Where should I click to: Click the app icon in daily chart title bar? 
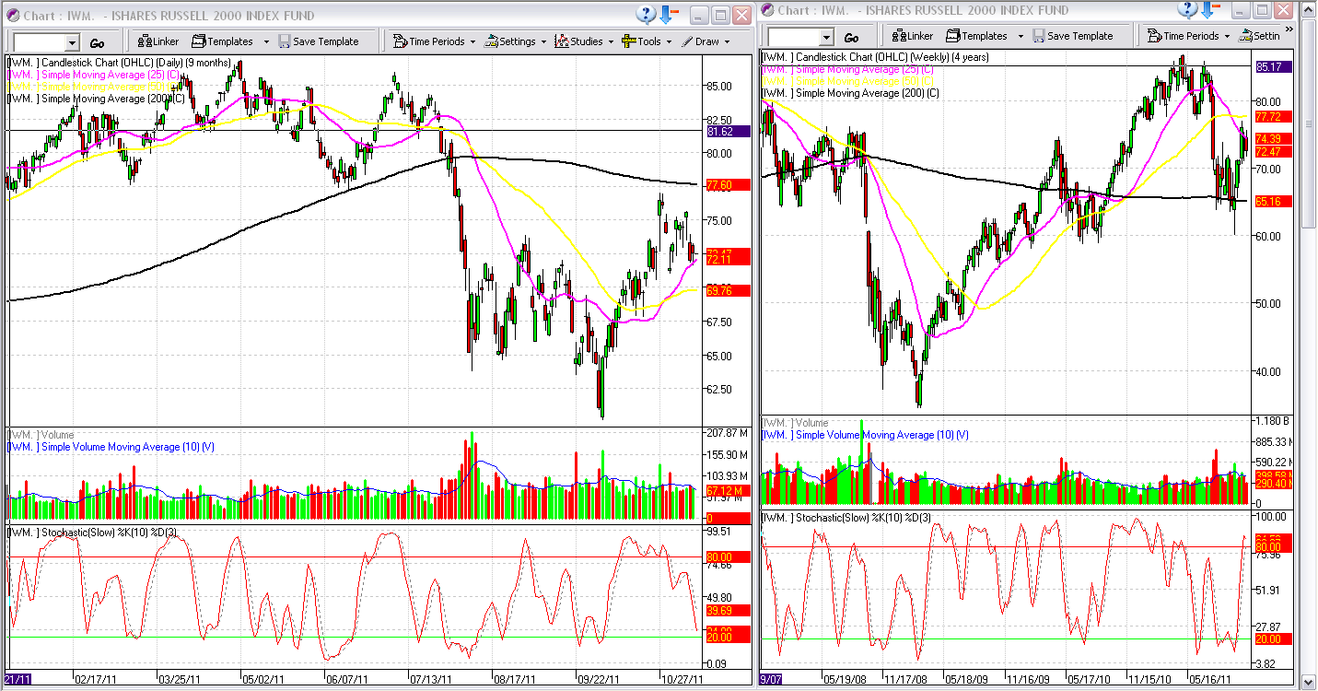pos(11,15)
